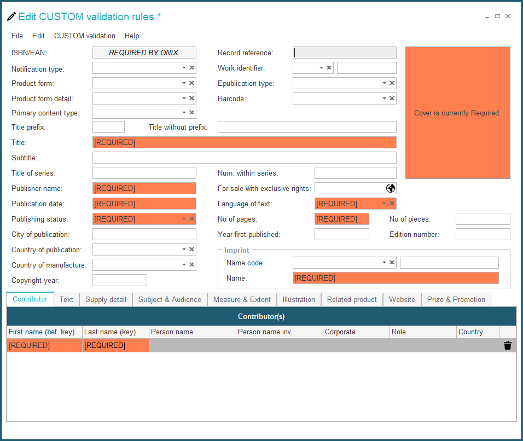Toggle Publisher name required field
This screenshot has width=523, height=441.
point(144,188)
